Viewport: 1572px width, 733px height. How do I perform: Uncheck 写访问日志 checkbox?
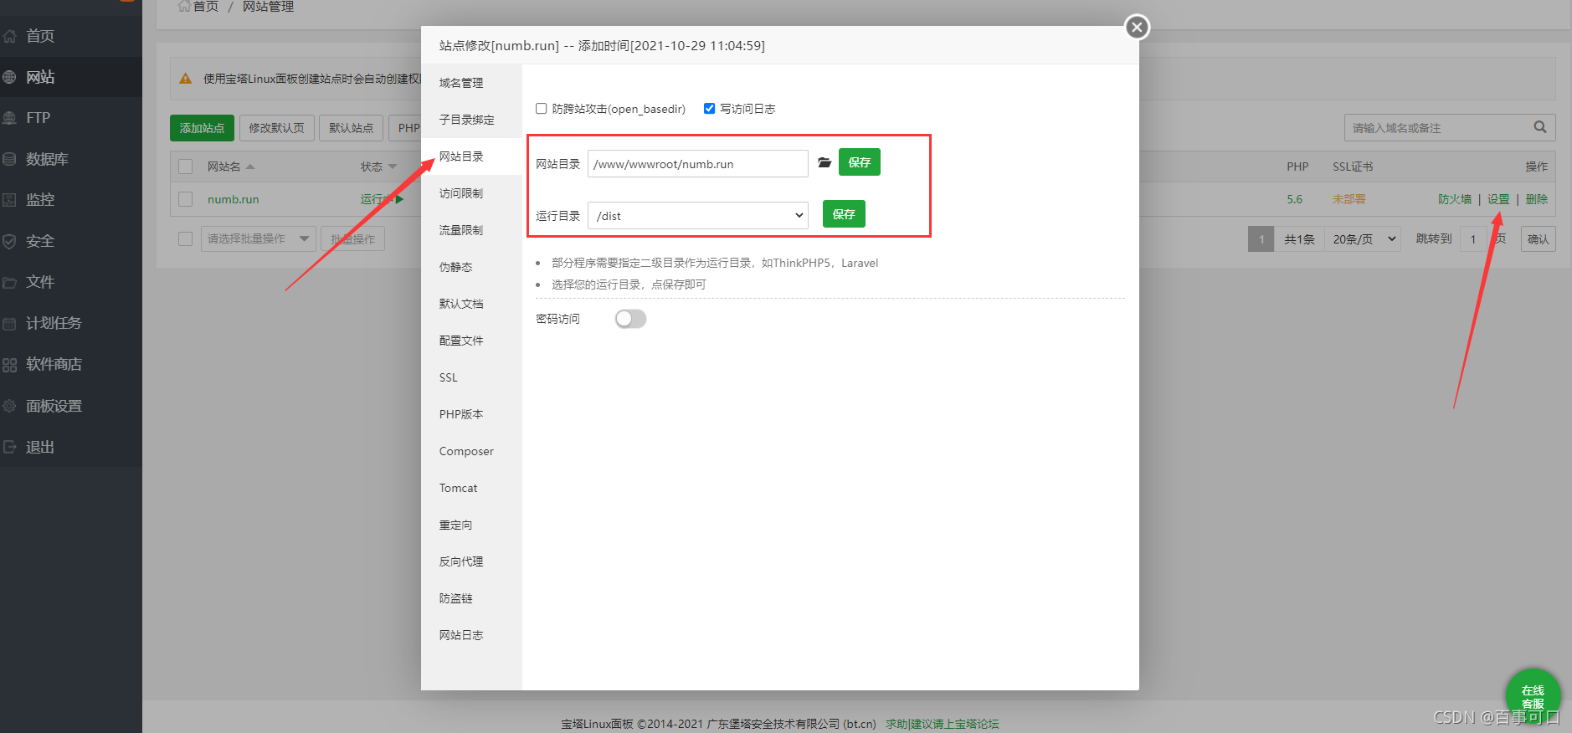point(710,109)
